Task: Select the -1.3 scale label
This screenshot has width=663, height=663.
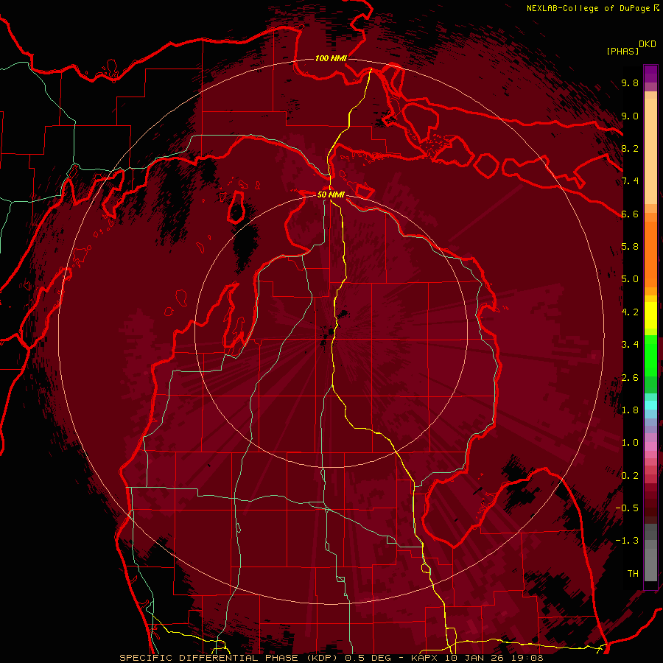Action: coord(627,541)
